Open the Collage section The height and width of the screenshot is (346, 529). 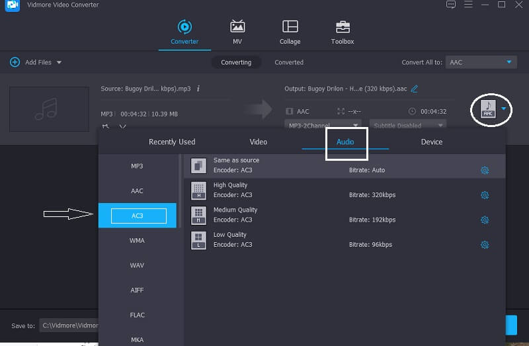pyautogui.click(x=290, y=32)
